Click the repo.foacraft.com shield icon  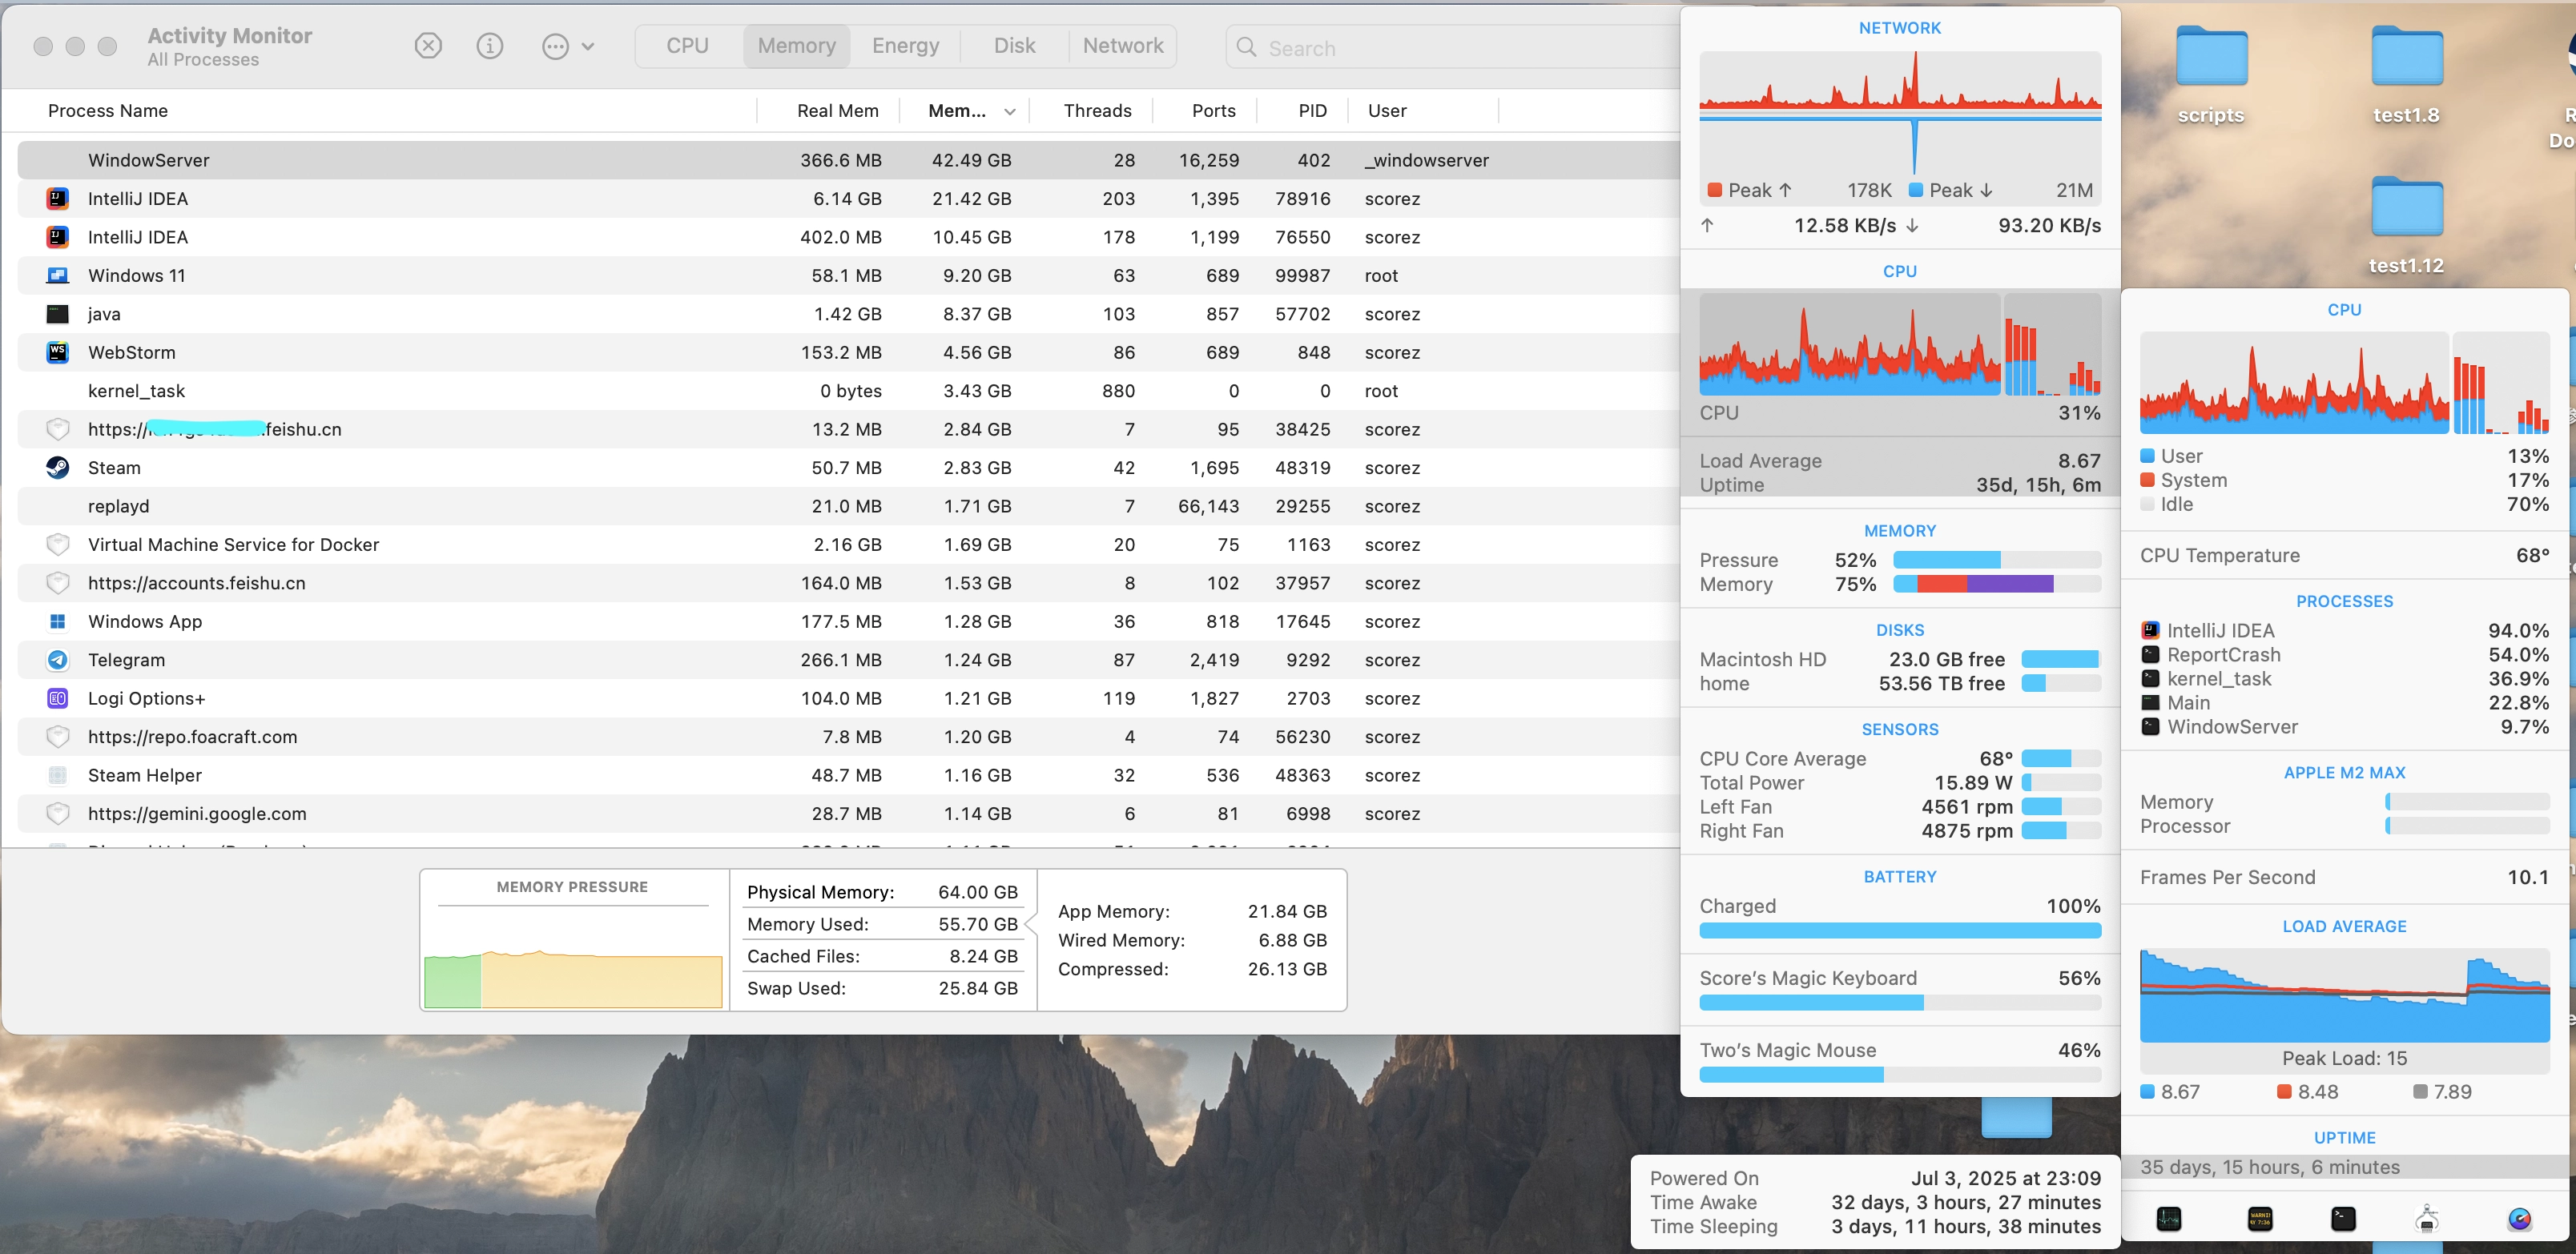(x=58, y=737)
